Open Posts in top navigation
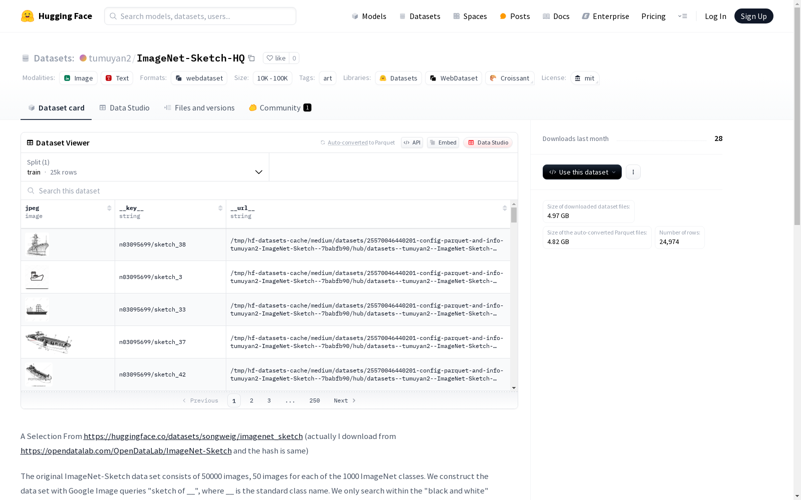This screenshot has height=500, width=801. [515, 16]
